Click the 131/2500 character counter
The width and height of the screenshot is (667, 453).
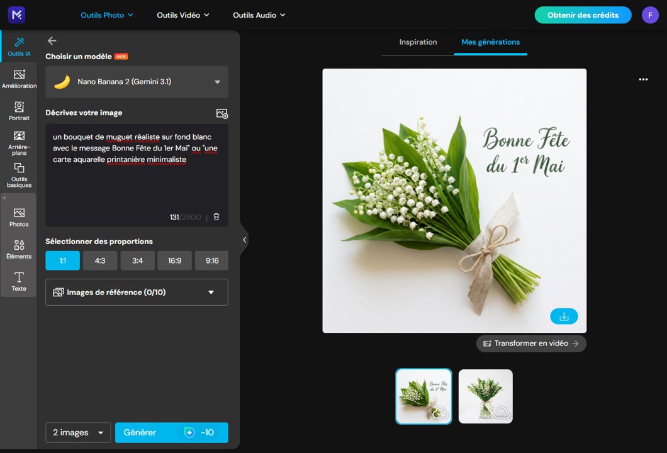point(185,217)
